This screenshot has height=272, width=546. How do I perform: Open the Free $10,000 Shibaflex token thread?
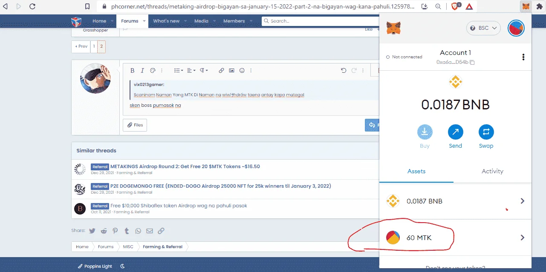[179, 206]
